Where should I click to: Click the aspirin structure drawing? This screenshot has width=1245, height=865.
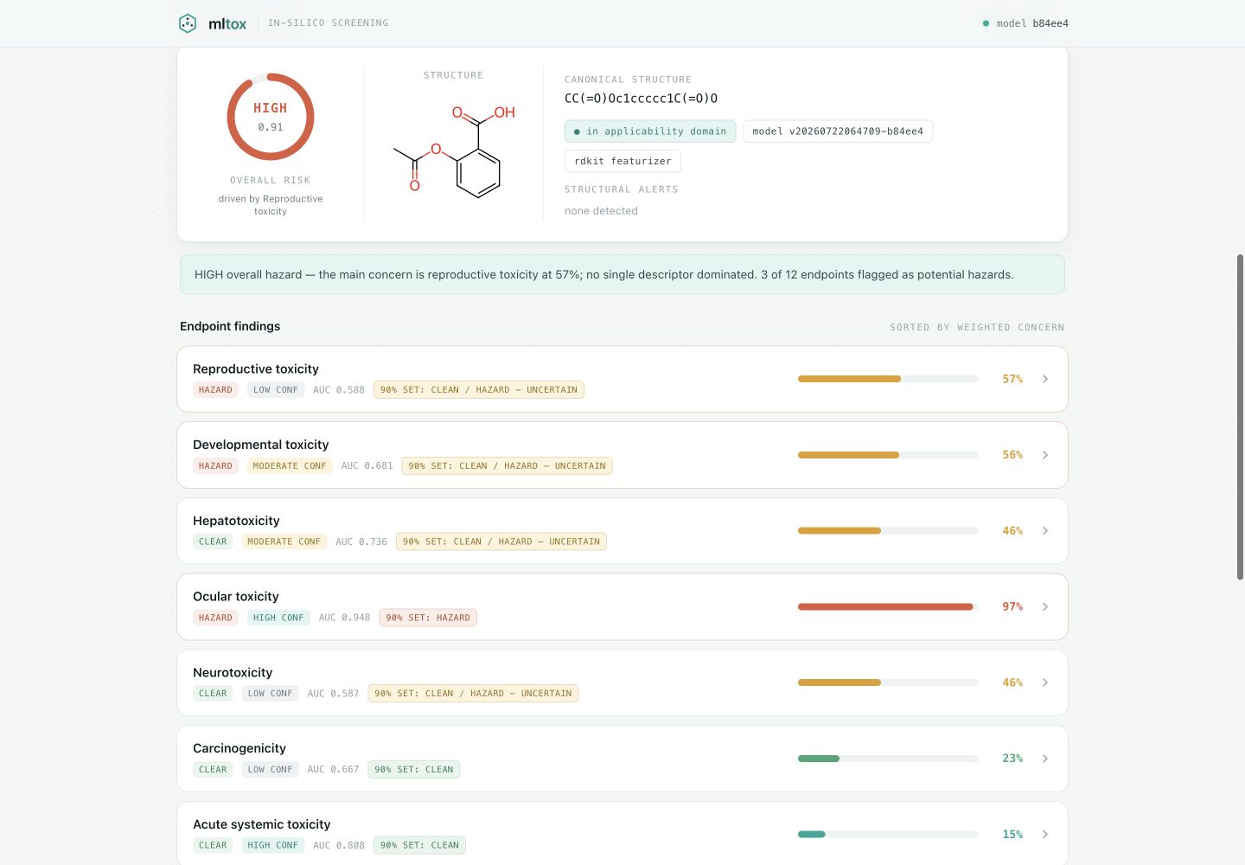[x=454, y=151]
